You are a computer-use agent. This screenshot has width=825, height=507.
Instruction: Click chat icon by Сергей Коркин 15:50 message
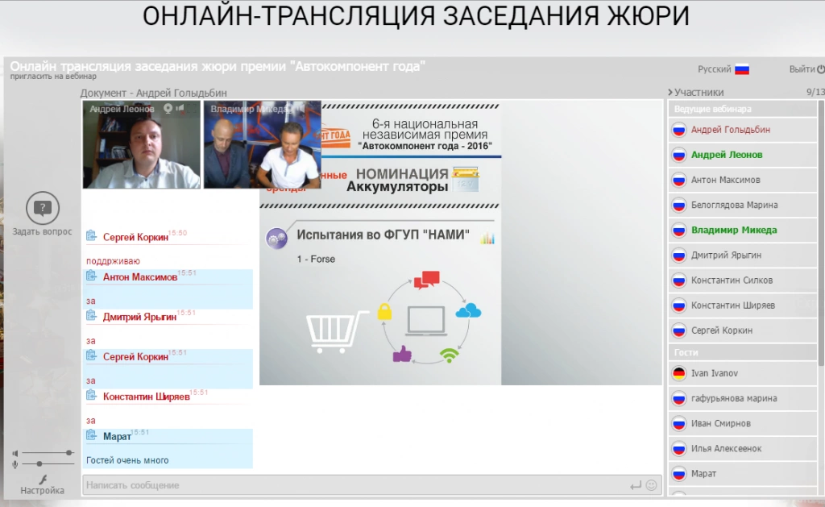(92, 236)
